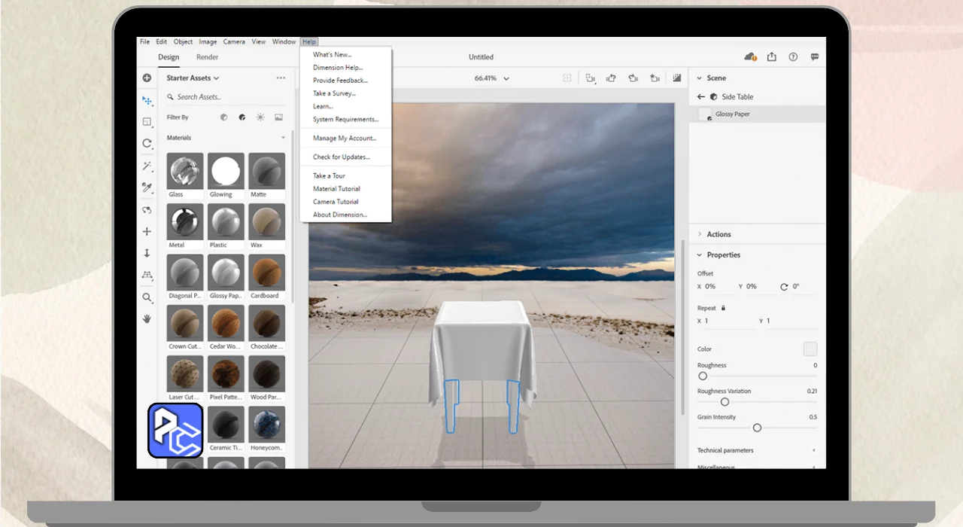
Task: Toggle the render preview icon
Action: [677, 78]
